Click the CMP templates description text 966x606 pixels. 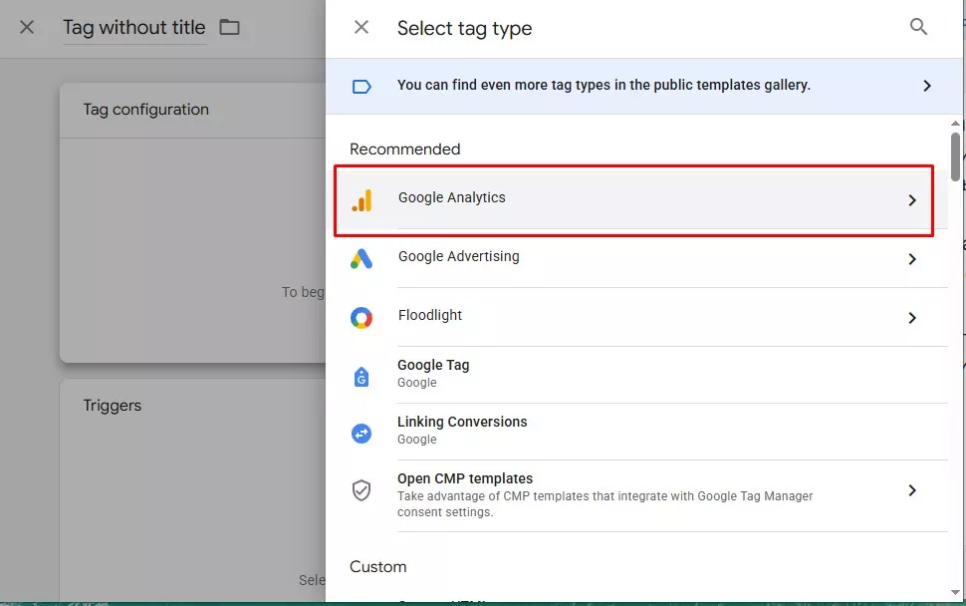point(604,504)
